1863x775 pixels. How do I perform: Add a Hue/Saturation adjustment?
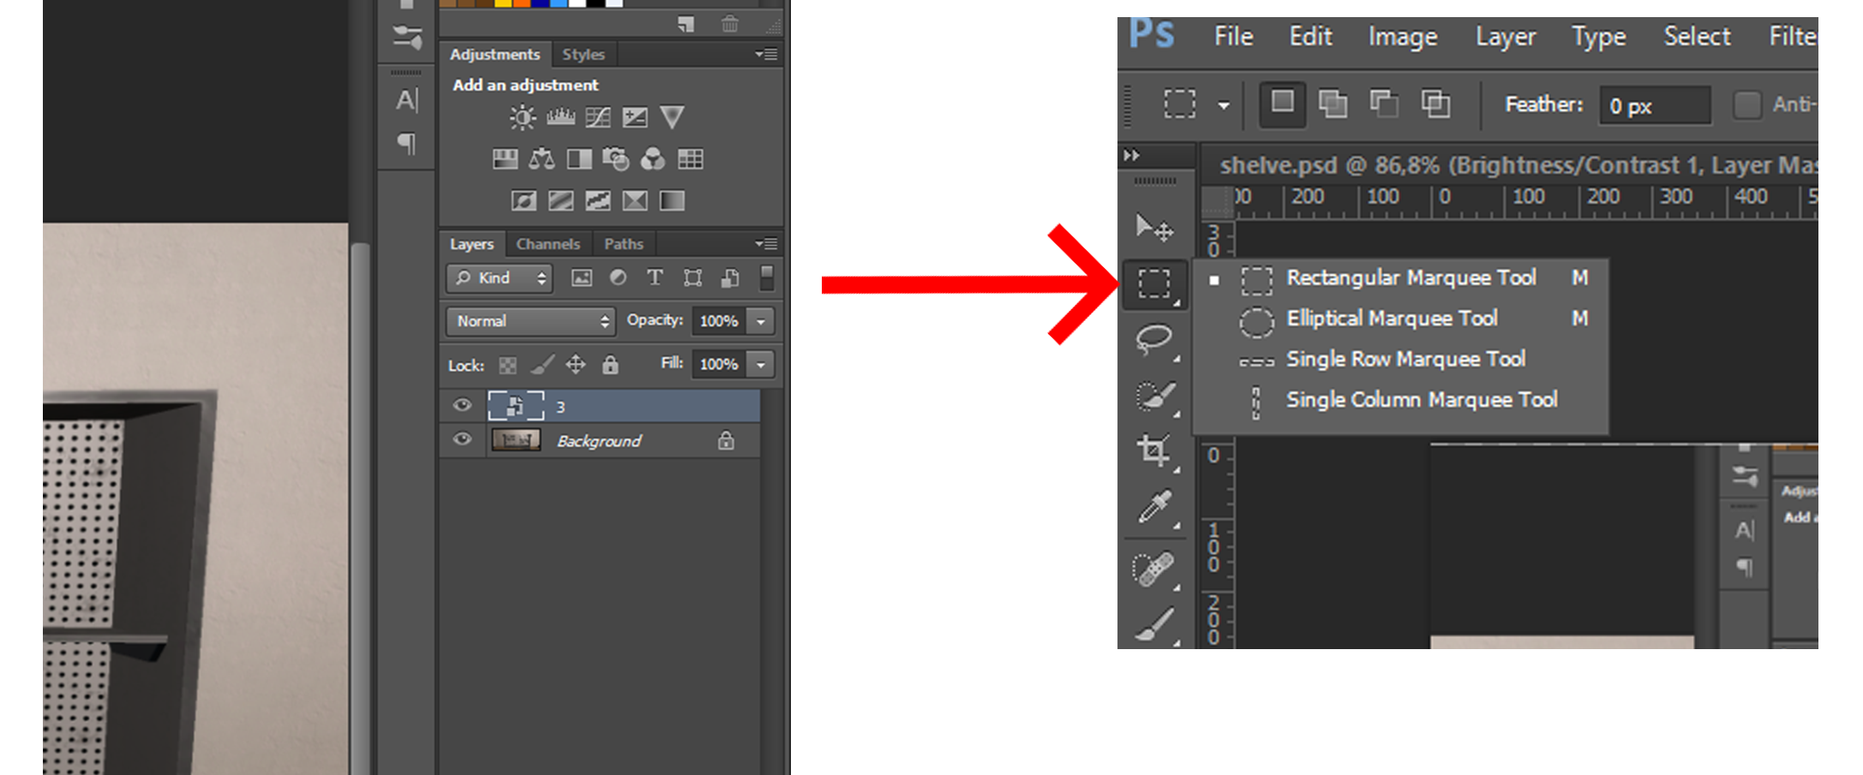[x=505, y=158]
